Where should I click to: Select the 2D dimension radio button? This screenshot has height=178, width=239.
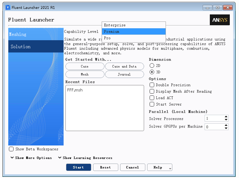coord(152,66)
